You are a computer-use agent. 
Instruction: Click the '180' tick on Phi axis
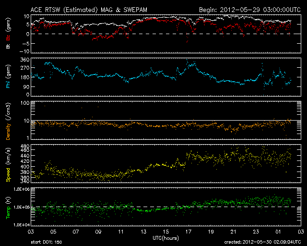coord(25,77)
